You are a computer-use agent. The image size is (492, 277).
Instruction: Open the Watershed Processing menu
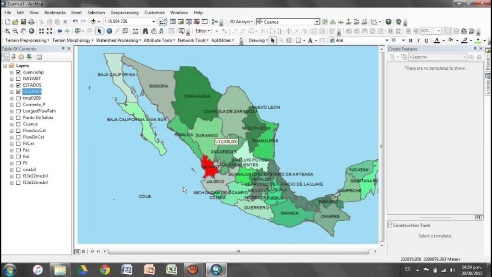(118, 40)
